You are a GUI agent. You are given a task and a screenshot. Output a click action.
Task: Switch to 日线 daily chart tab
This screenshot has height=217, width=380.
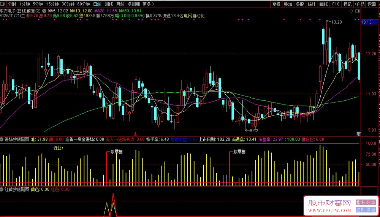pos(97,4)
